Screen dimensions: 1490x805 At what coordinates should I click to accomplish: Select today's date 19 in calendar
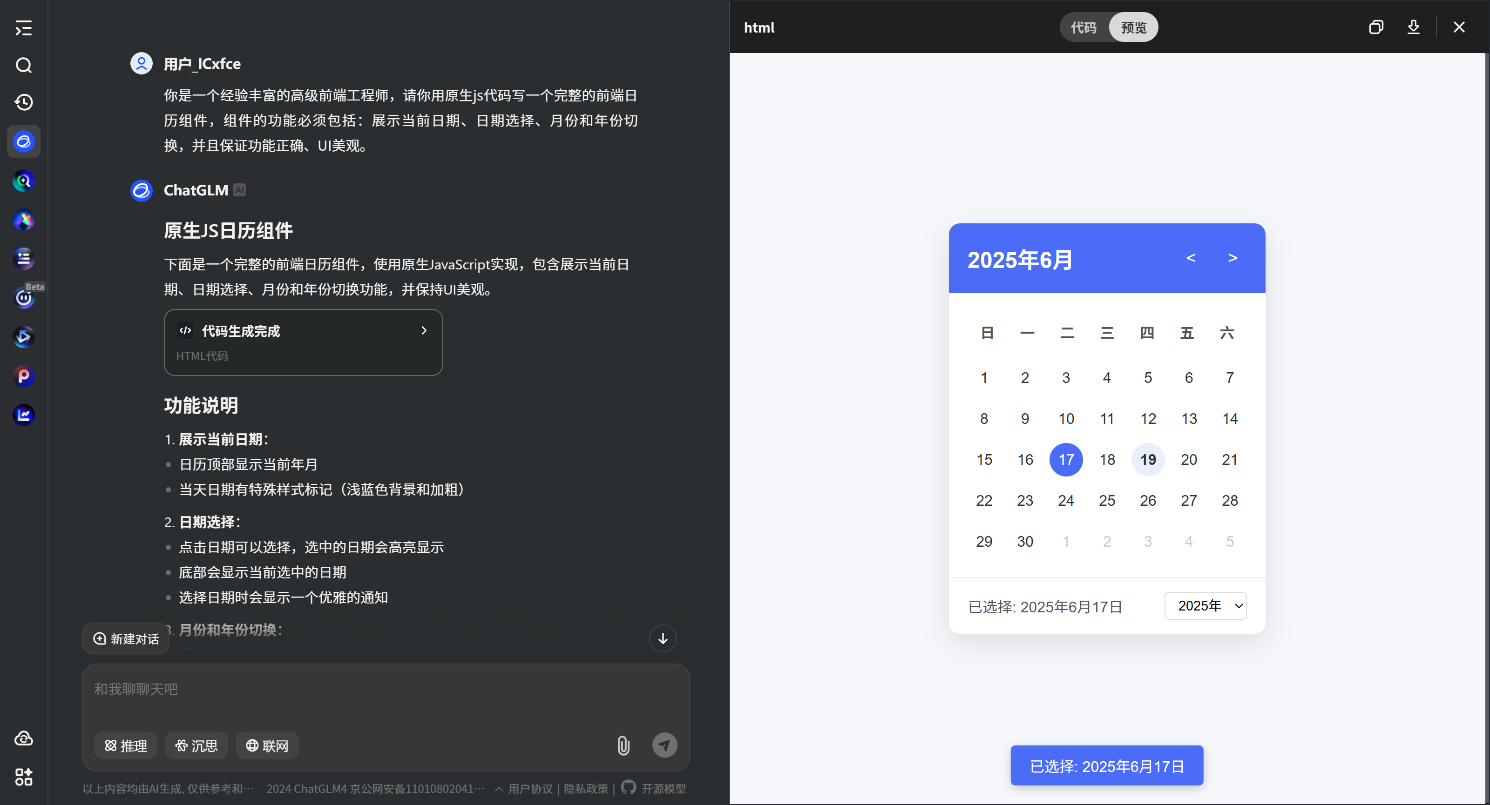1148,459
